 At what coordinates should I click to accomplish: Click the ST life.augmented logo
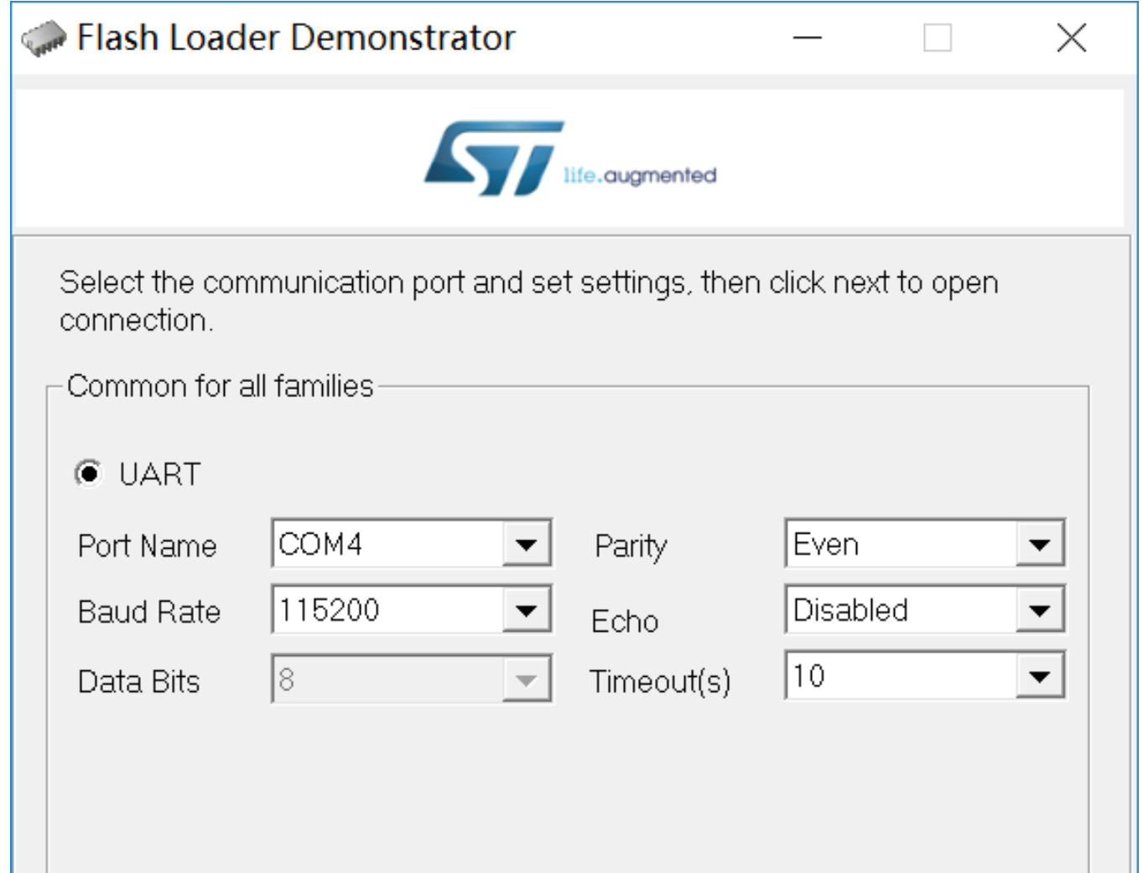point(570,158)
